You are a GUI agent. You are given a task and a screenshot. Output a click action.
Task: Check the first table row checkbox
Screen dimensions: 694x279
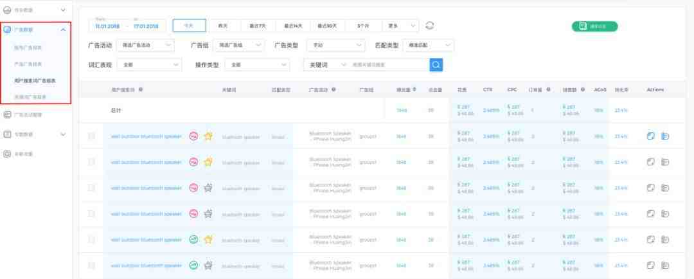coord(91,136)
